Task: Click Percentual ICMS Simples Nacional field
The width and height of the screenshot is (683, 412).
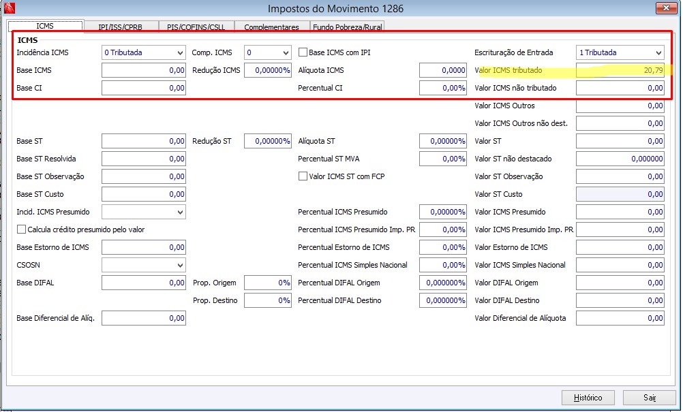Action: pos(443,265)
